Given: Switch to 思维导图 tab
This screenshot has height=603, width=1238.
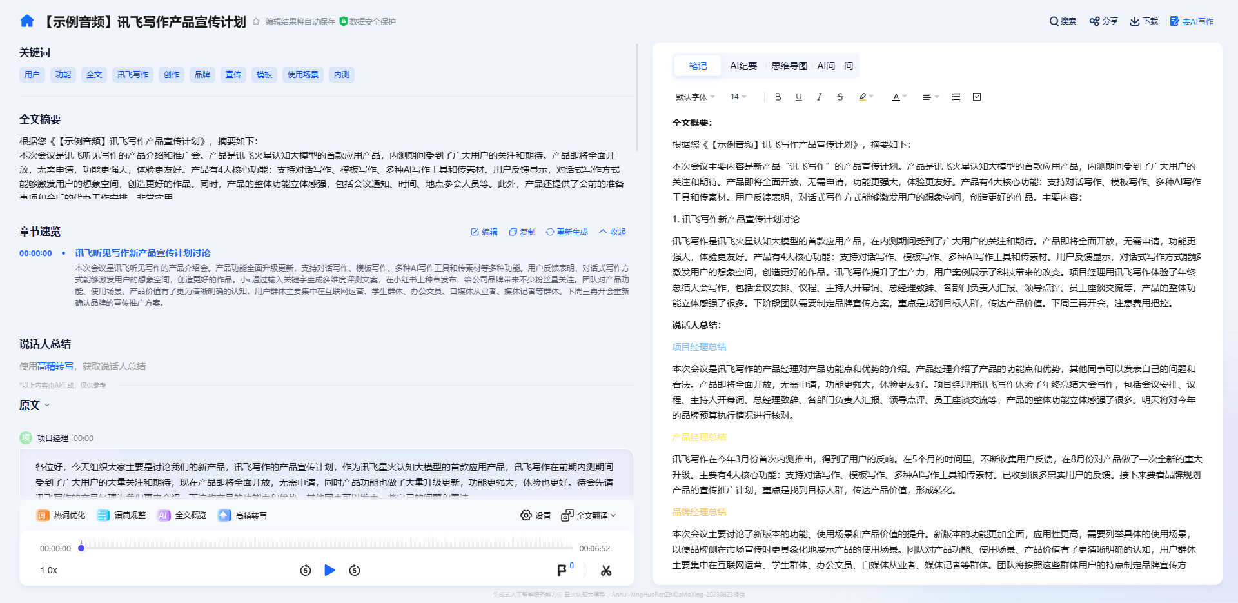Looking at the screenshot, I should click(789, 66).
